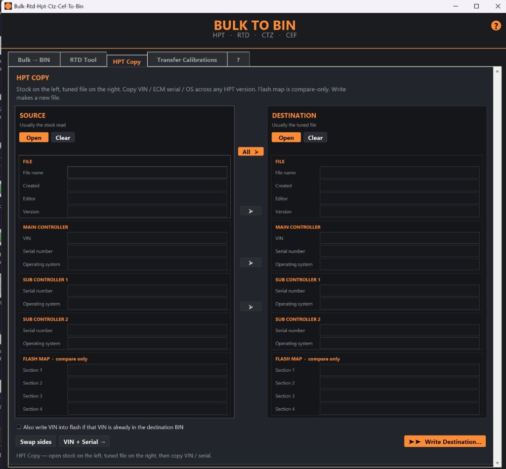Open a source file
This screenshot has width=506, height=469.
point(34,138)
